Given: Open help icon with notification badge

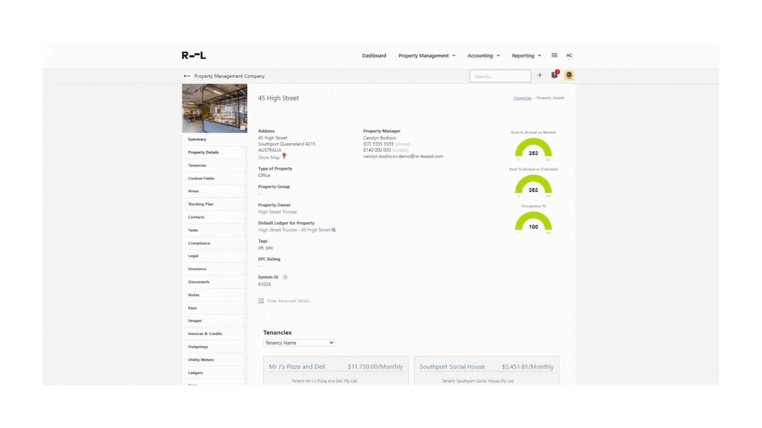Looking at the screenshot, I should (x=554, y=75).
